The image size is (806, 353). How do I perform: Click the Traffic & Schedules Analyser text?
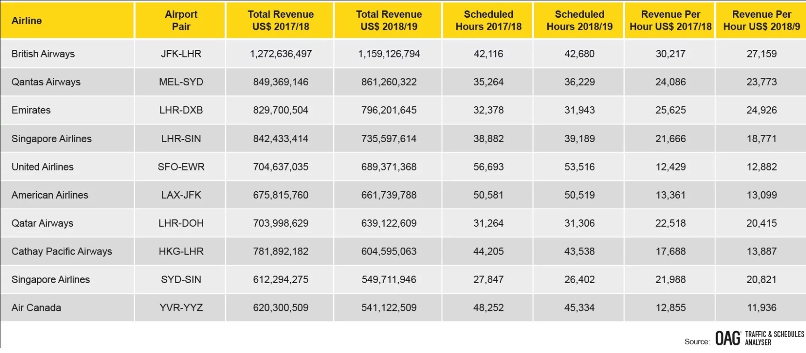click(774, 338)
